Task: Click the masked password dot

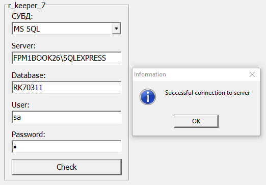Action: [x=15, y=147]
